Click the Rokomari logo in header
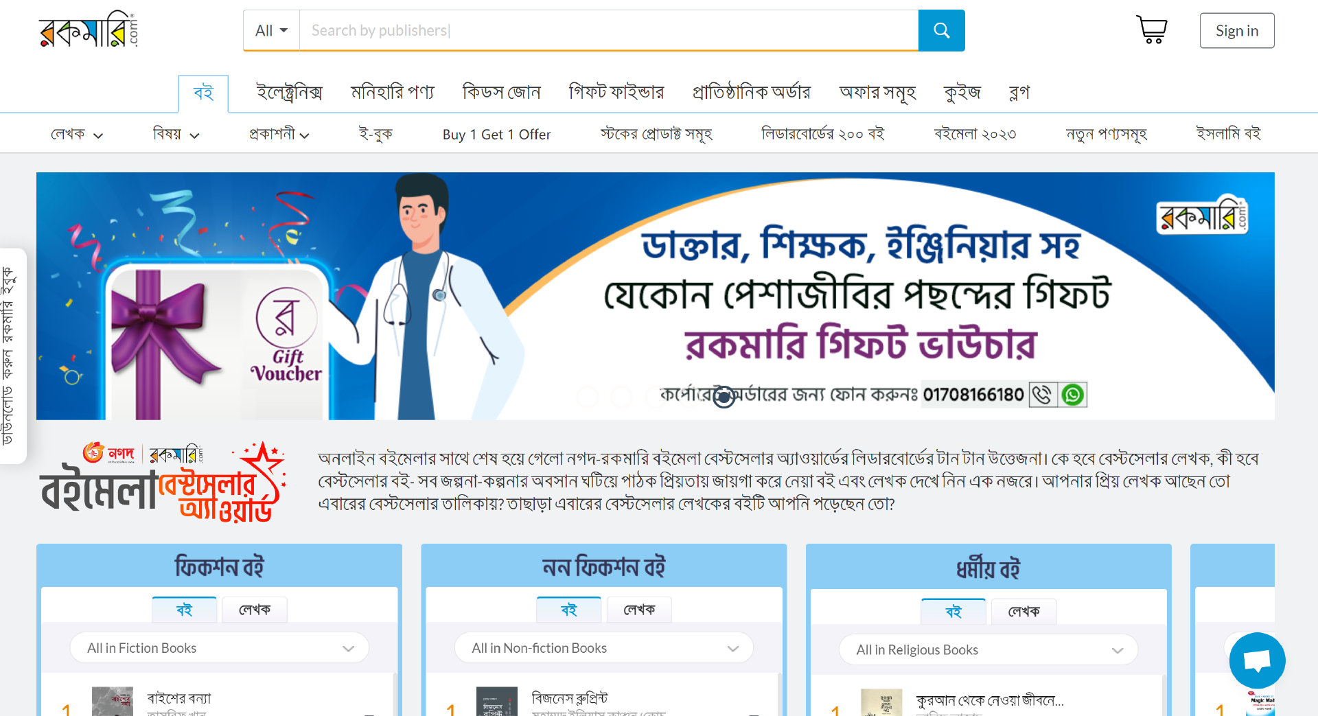1318x716 pixels. (x=89, y=30)
